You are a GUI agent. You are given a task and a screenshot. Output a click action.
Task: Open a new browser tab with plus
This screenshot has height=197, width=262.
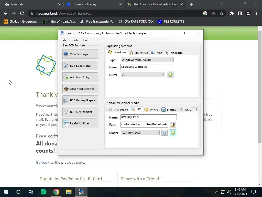pyautogui.click(x=191, y=4)
